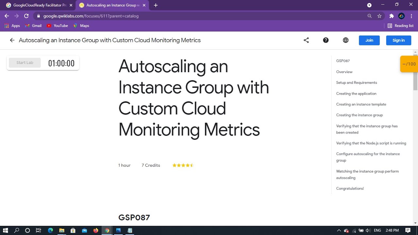Close the Autoscaling an Instance Group tab
This screenshot has height=235, width=418.
click(x=144, y=5)
